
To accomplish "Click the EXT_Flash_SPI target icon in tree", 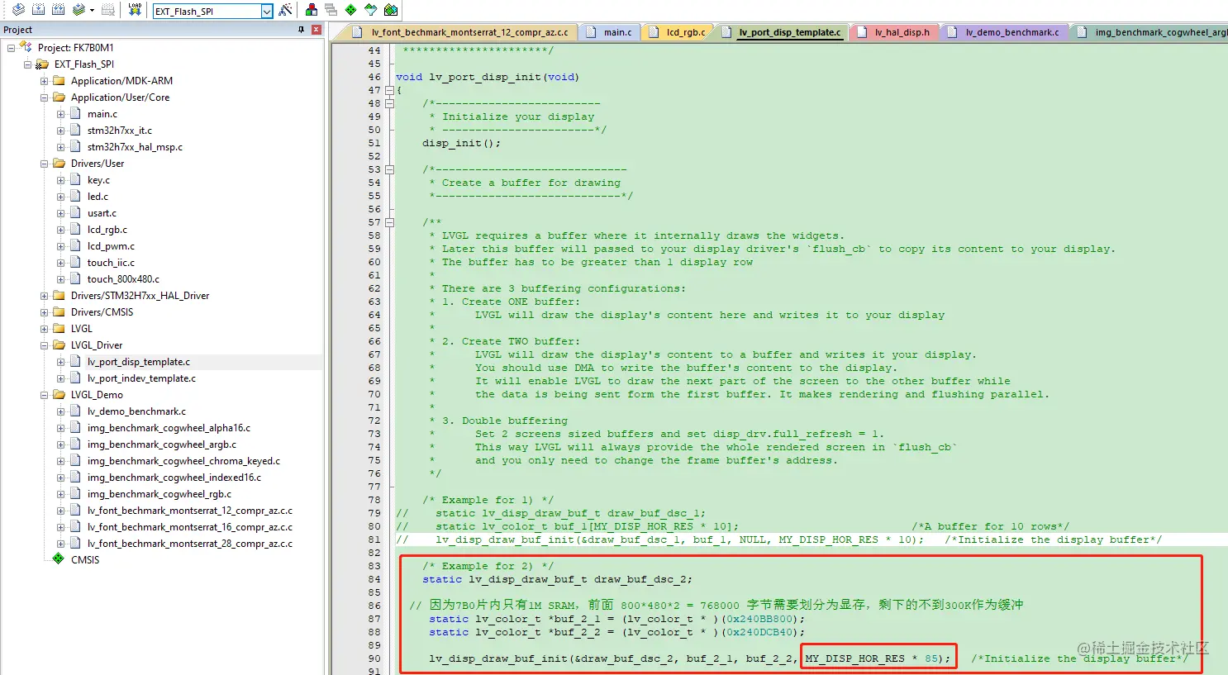I will click(42, 64).
